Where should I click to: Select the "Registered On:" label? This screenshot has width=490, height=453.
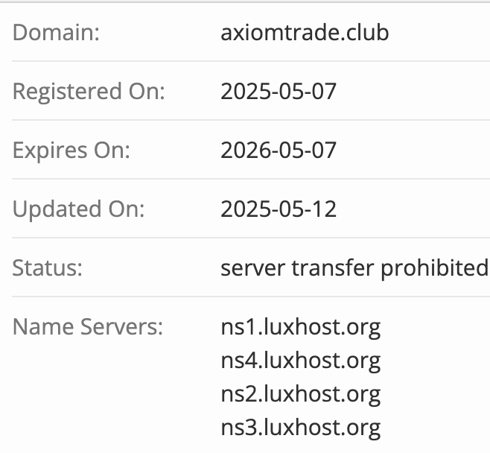[x=89, y=92]
